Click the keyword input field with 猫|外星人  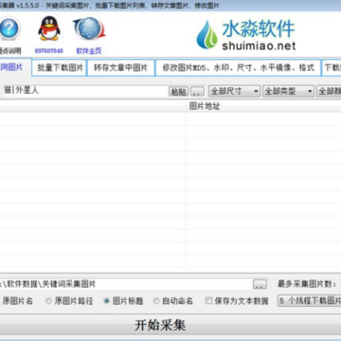pos(84,91)
